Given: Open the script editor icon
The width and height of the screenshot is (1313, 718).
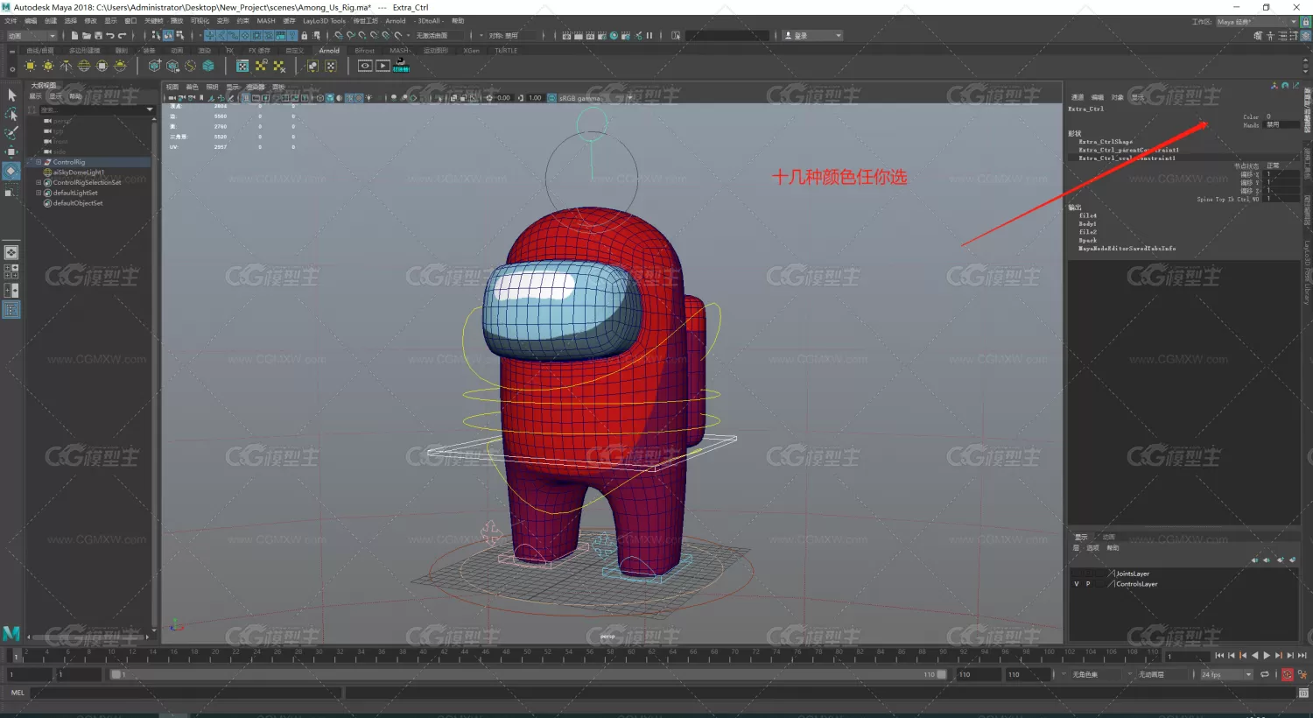Looking at the screenshot, I should click(x=1302, y=693).
